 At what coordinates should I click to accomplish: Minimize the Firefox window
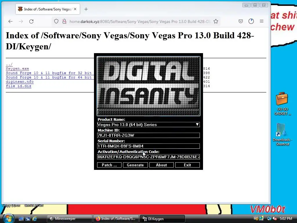click(247, 5)
